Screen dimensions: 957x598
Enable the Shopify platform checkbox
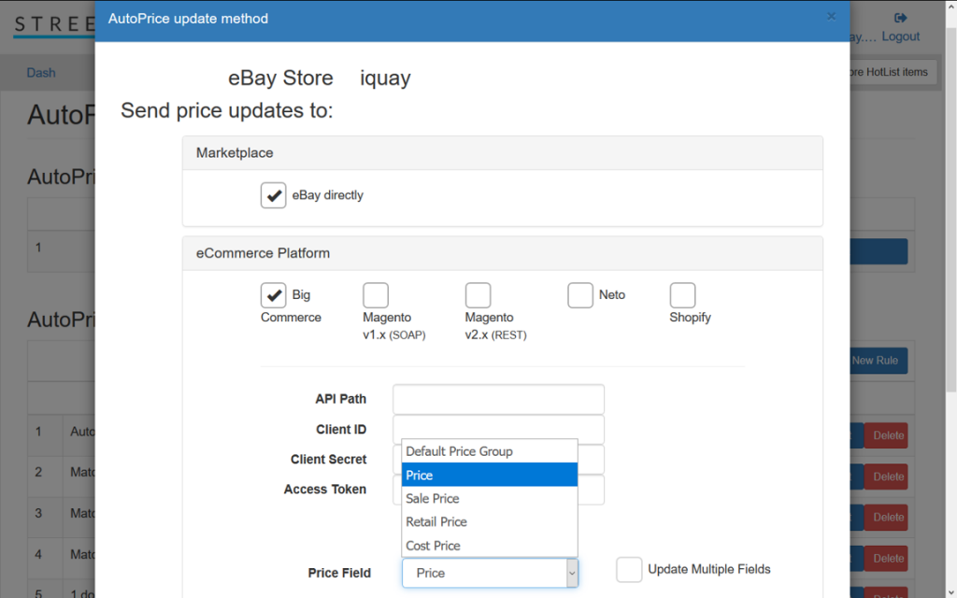tap(682, 295)
